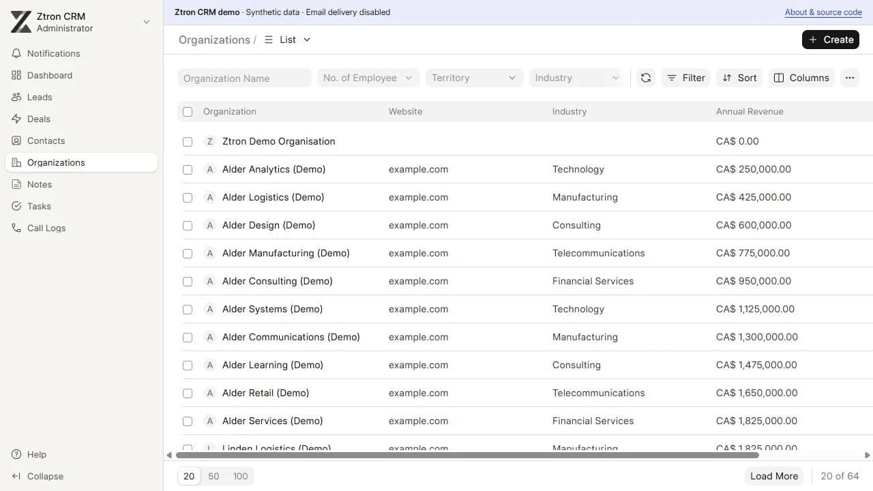Open Deals from the sidebar menu
The height and width of the screenshot is (491, 873).
click(81, 119)
